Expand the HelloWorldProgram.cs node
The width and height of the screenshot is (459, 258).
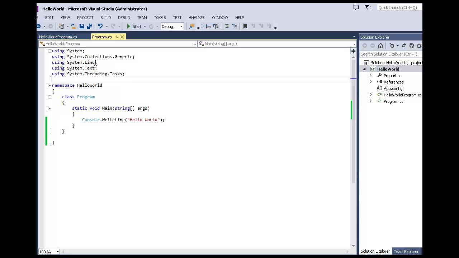coord(371,95)
